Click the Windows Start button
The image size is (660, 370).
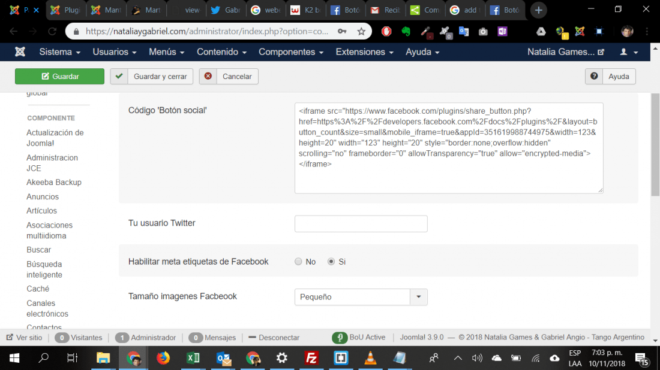14,358
